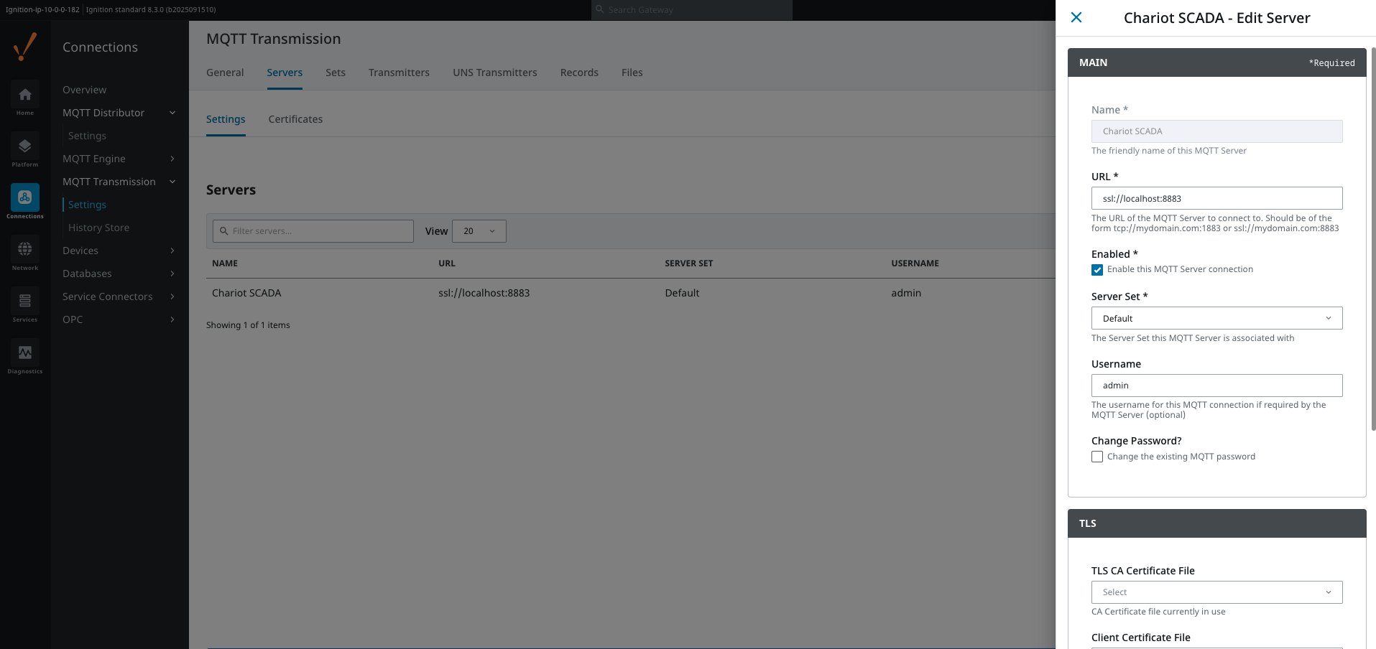The width and height of the screenshot is (1376, 649).
Task: Switch to the Certificates sub-tab
Action: [295, 119]
